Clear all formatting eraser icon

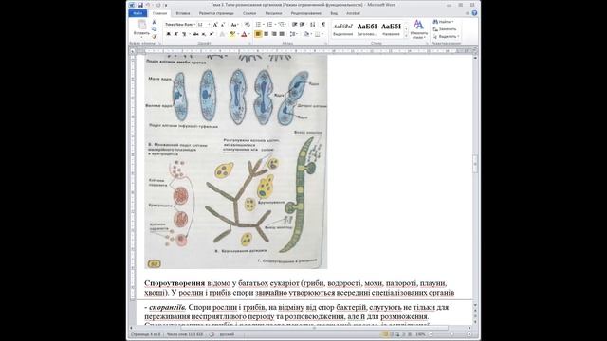(247, 25)
